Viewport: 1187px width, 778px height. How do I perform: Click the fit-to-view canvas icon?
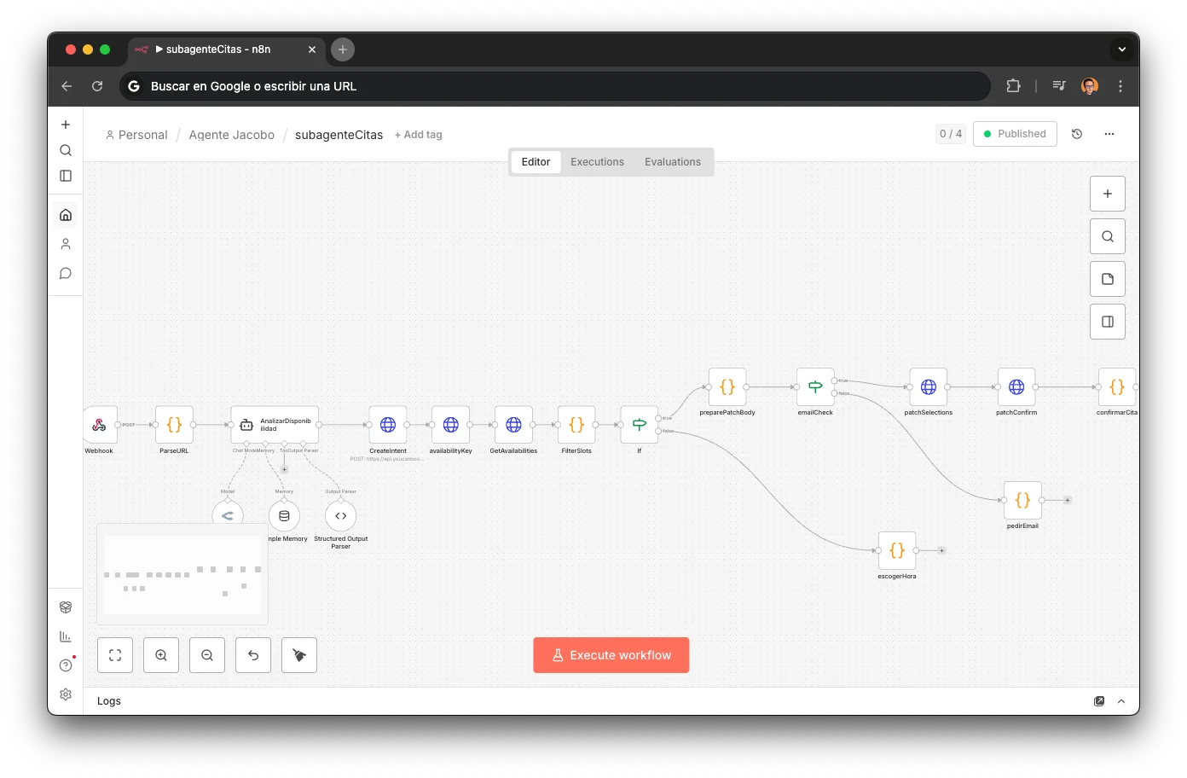(115, 654)
